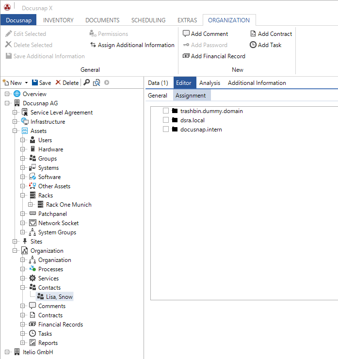Image resolution: width=338 pixels, height=359 pixels.
Task: Select the Tasks tree item label
Action: 45,333
